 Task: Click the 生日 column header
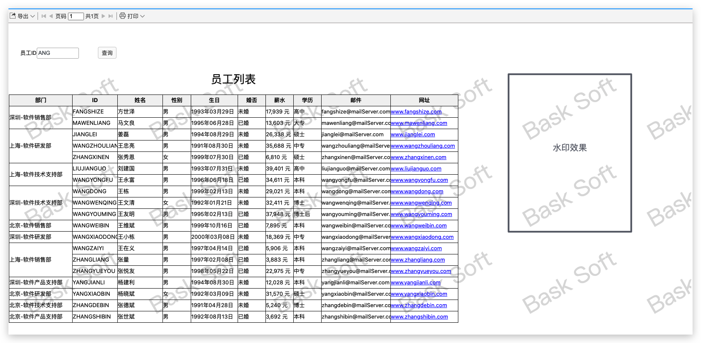click(214, 100)
